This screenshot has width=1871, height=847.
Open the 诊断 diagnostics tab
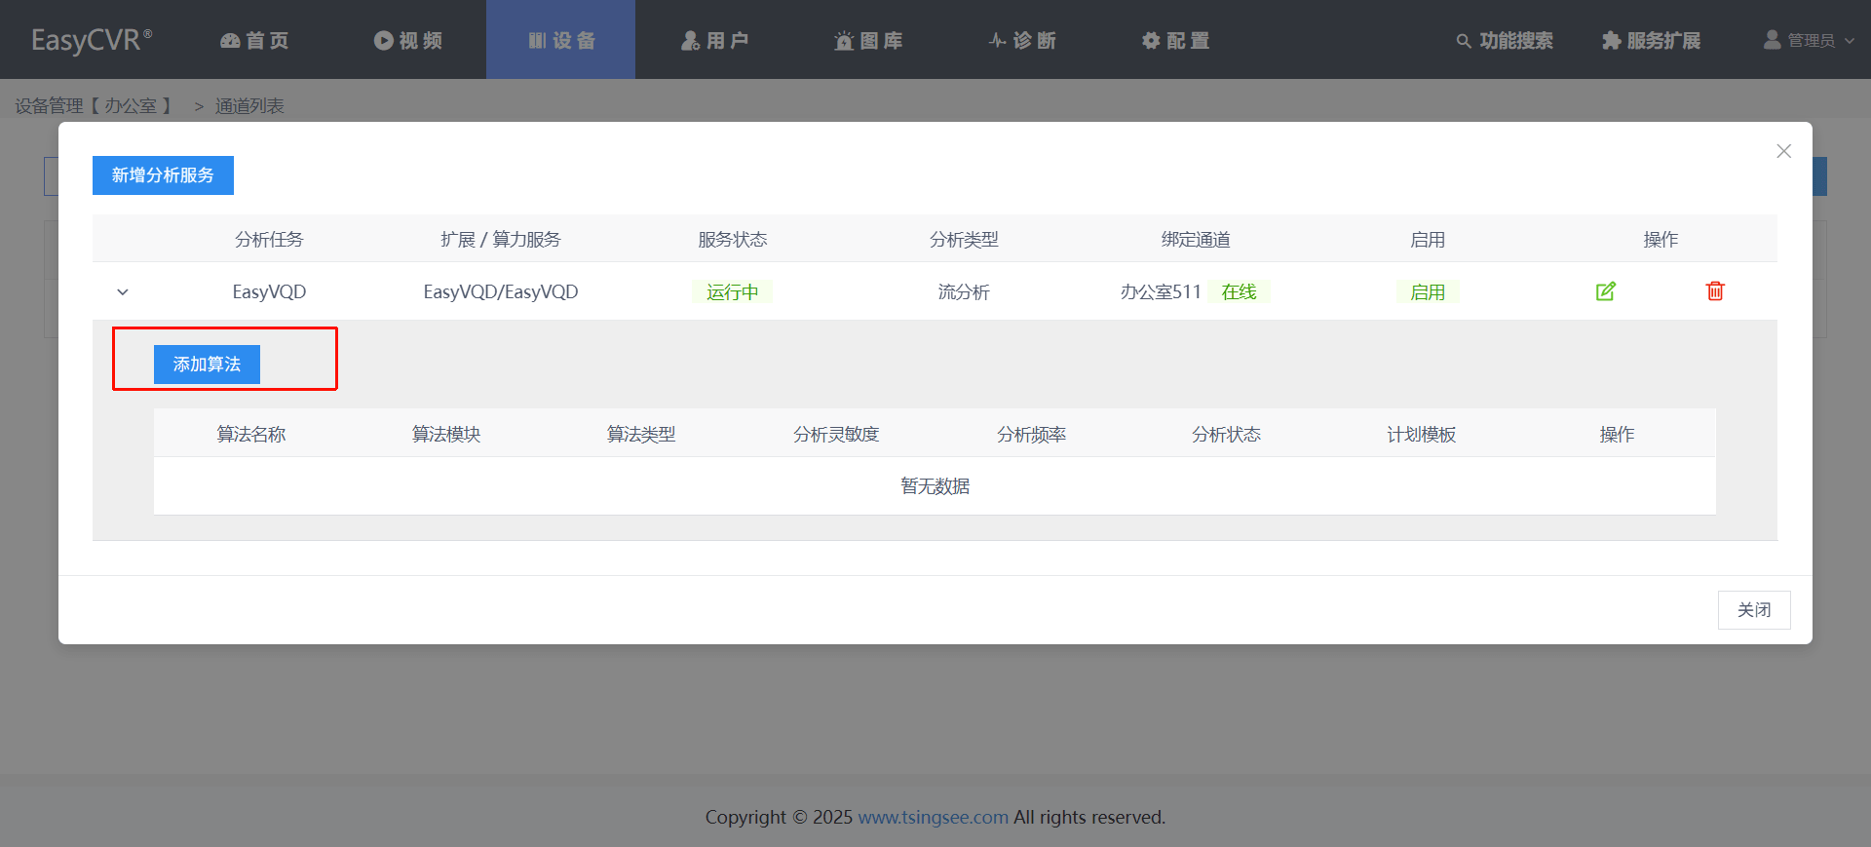click(x=1021, y=40)
